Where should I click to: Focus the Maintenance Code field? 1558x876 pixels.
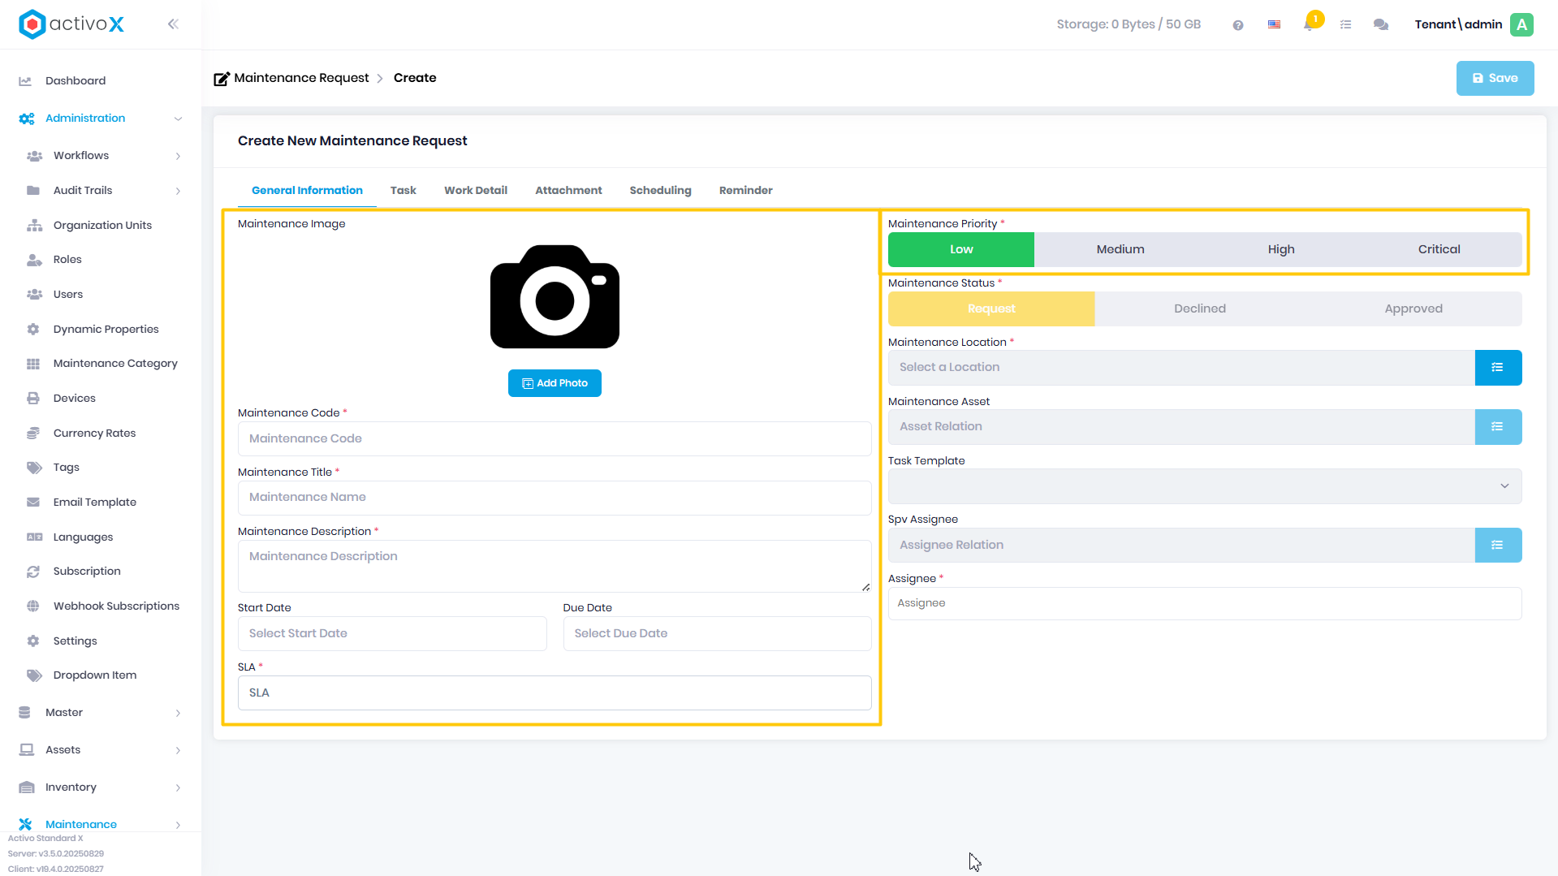click(x=555, y=439)
